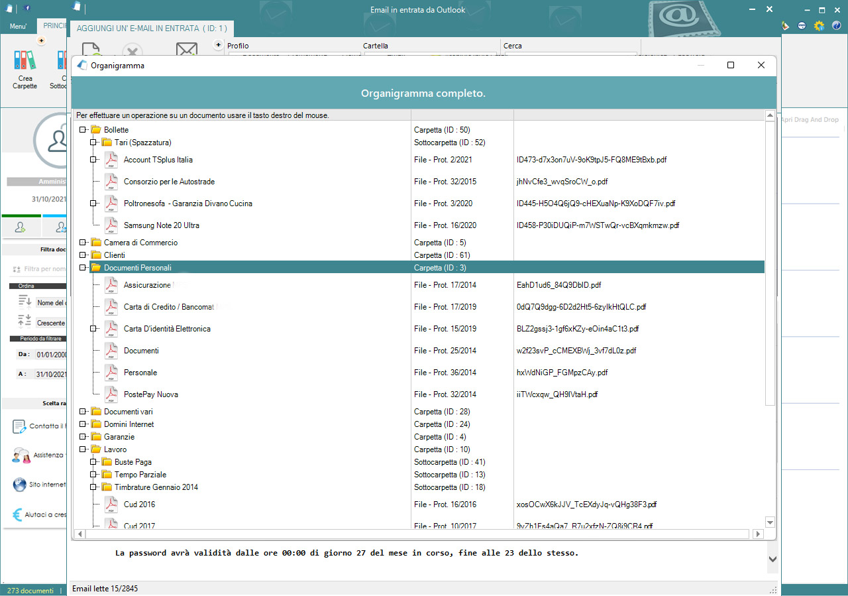
Task: Click the Organigramma vertical scrollbar down arrow
Action: [770, 522]
